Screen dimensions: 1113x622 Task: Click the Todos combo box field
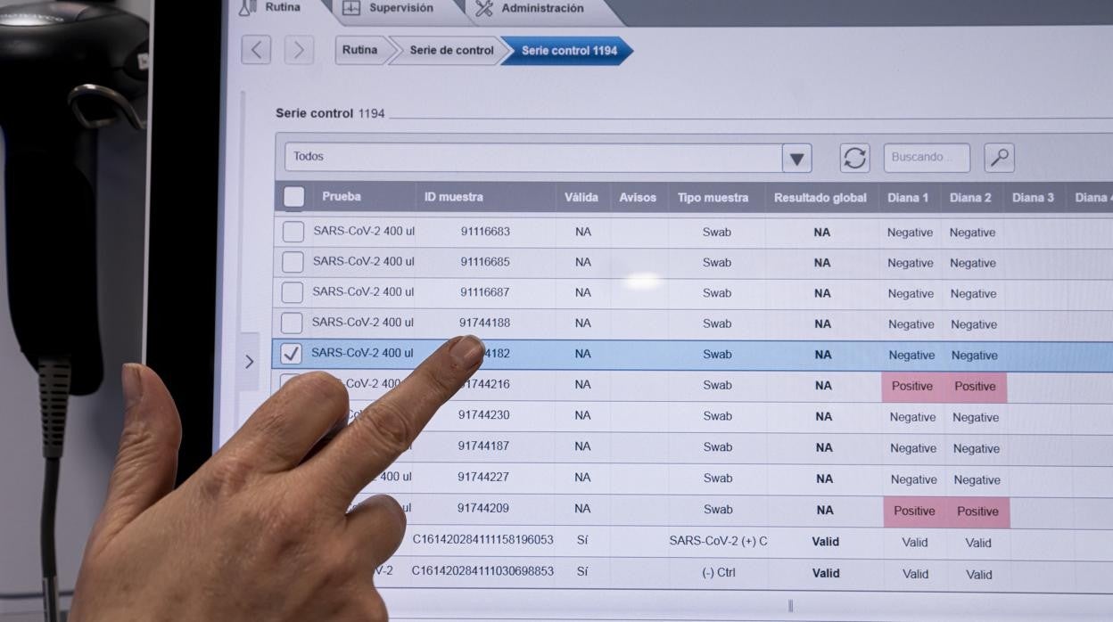pyautogui.click(x=532, y=158)
